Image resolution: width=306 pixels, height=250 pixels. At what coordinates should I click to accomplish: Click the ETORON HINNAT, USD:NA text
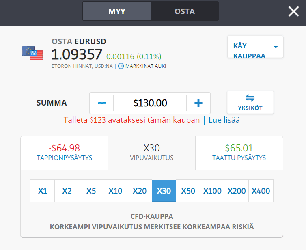pos(82,66)
